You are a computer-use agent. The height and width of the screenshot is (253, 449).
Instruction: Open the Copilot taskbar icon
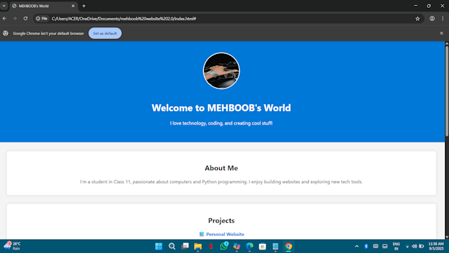click(x=237, y=246)
